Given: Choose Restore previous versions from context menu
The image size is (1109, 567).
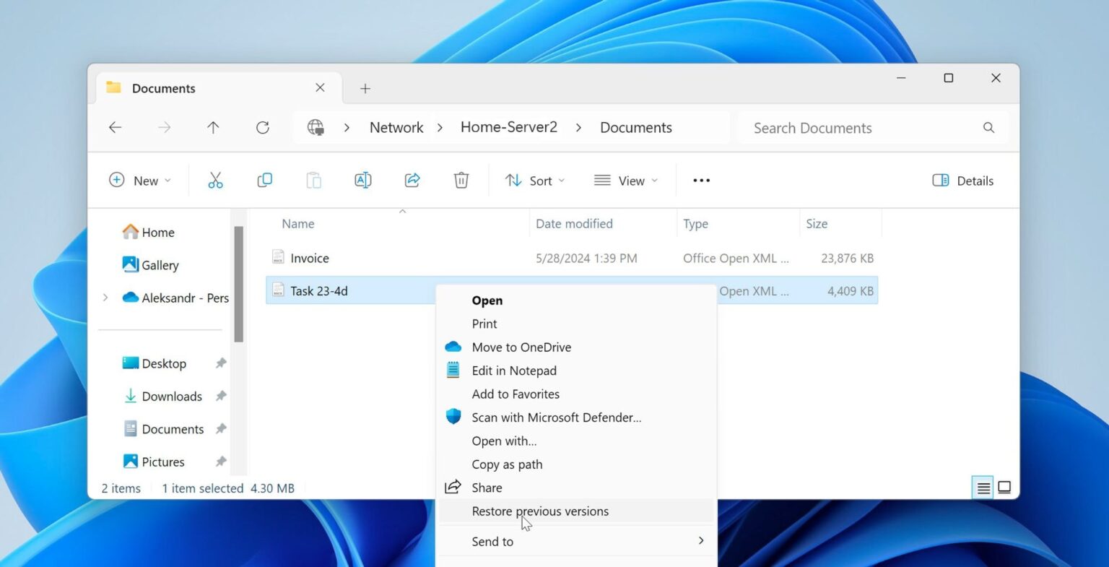Looking at the screenshot, I should point(540,511).
